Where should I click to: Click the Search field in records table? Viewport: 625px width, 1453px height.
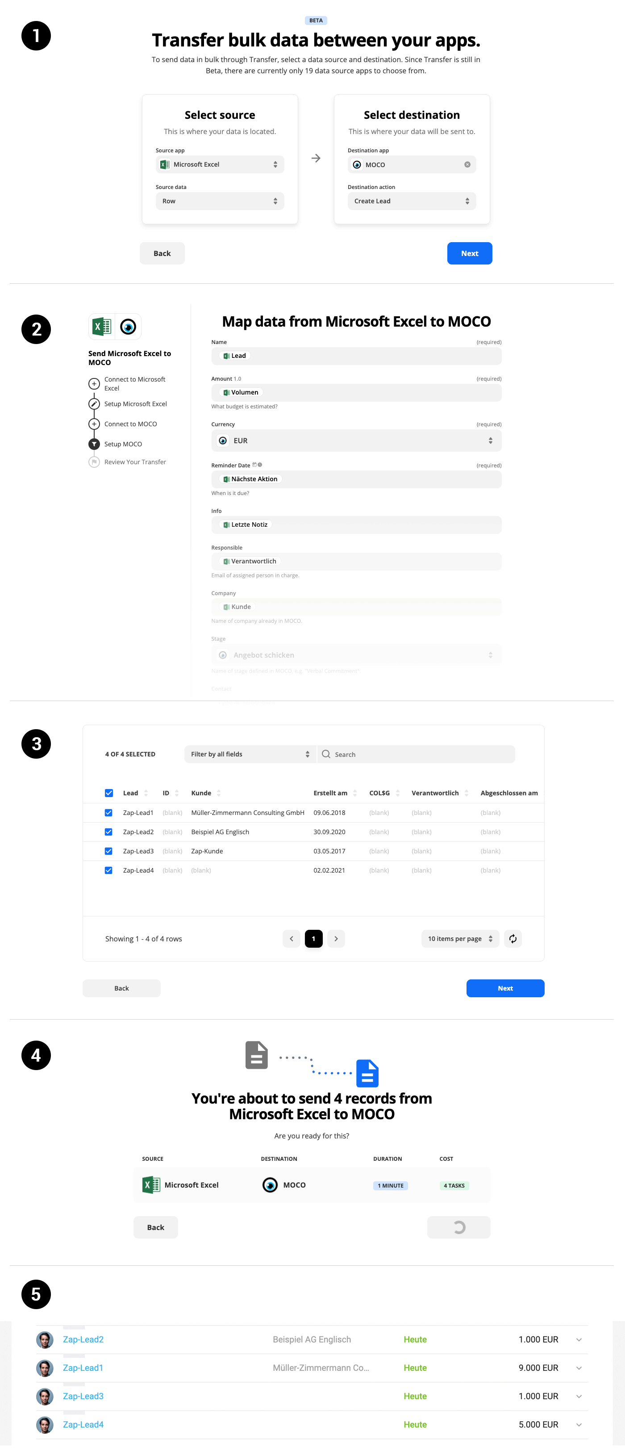(417, 754)
